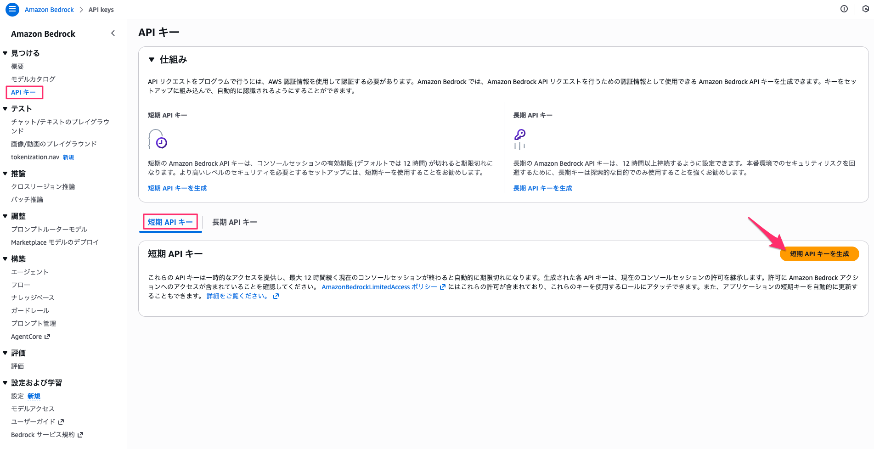
Task: Collapse the 仕組み section
Action: 152,60
